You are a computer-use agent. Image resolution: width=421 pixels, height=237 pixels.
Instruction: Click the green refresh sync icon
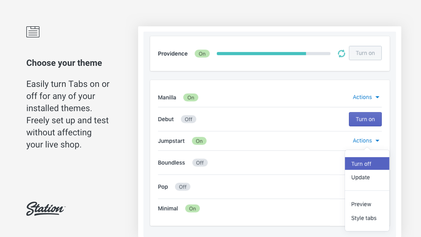click(342, 53)
